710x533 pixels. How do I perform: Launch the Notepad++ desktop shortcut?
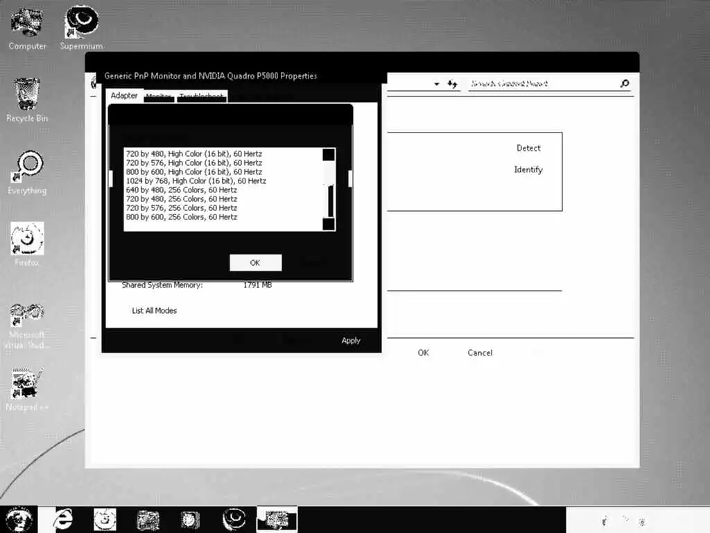27,389
